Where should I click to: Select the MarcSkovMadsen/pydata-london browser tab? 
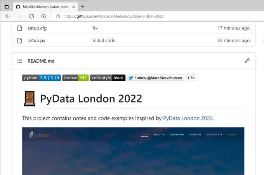pos(45,7)
